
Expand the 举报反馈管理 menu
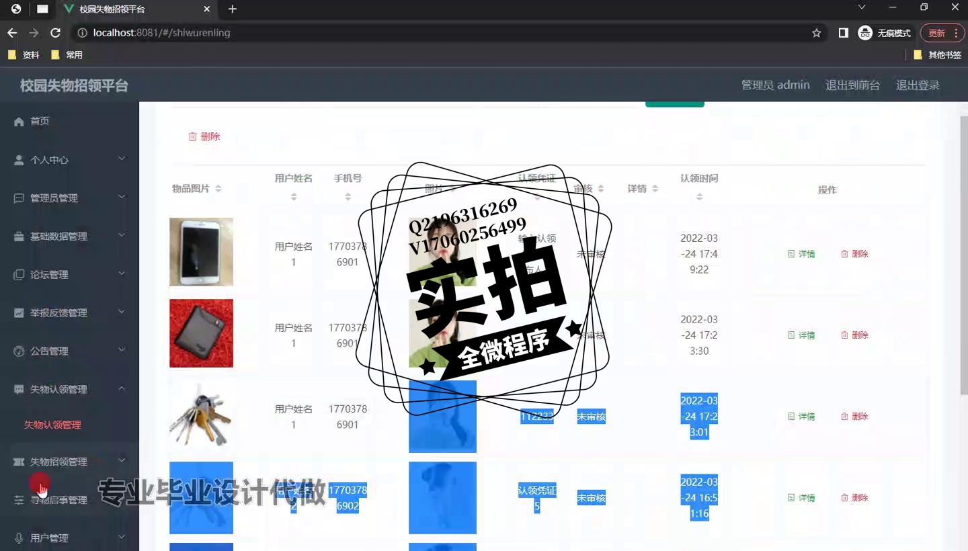pos(69,313)
